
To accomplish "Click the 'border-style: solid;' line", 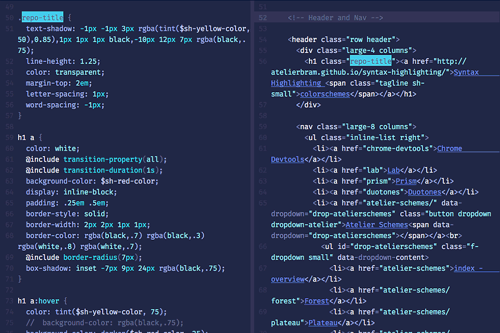I will click(x=67, y=214).
